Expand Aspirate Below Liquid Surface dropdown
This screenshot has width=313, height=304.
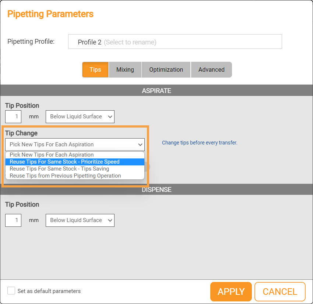point(80,117)
